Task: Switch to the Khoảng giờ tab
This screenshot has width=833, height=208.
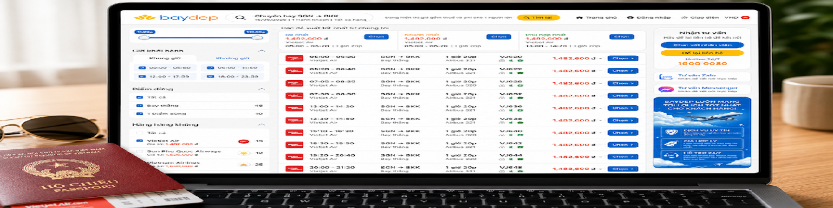Action: pos(232,58)
